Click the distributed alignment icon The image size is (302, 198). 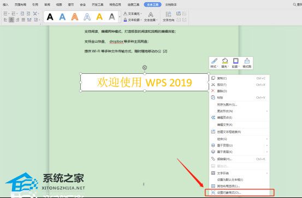coord(29,20)
